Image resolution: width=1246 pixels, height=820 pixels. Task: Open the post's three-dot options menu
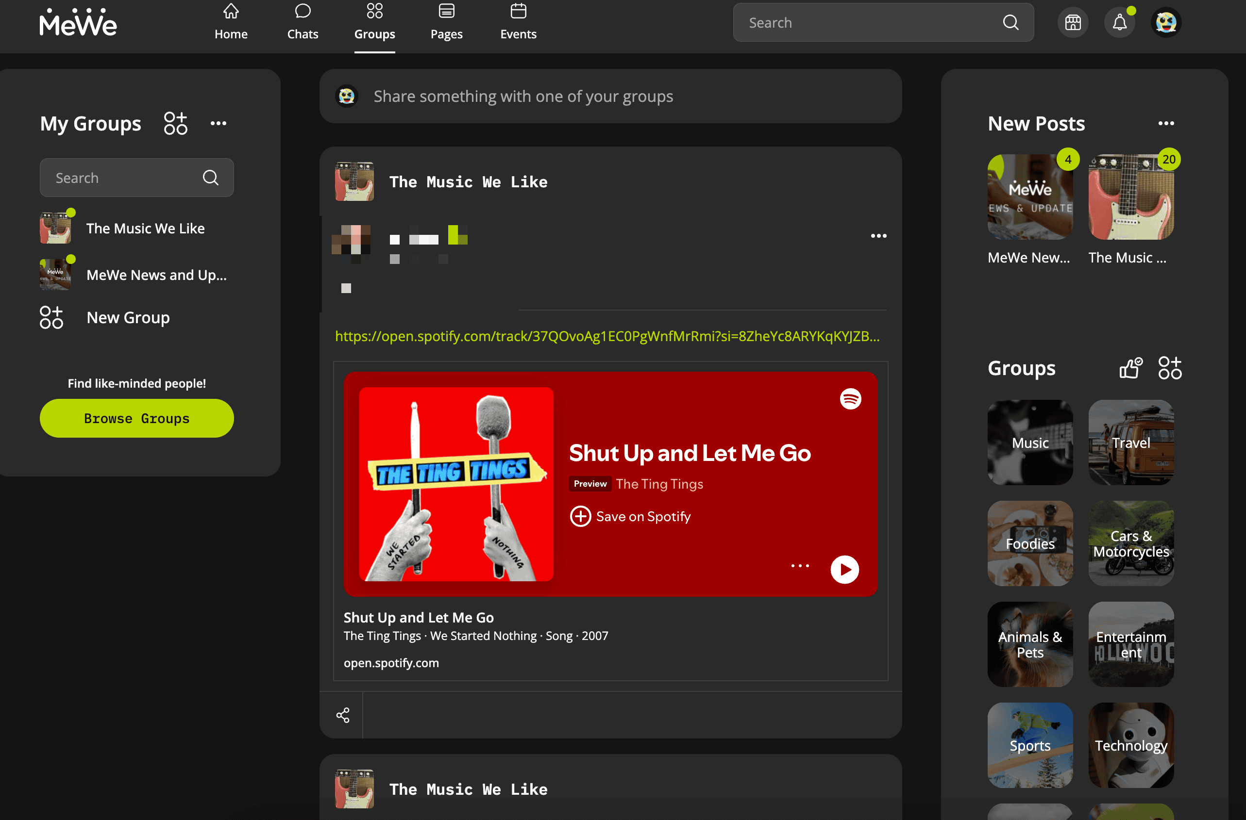878,236
